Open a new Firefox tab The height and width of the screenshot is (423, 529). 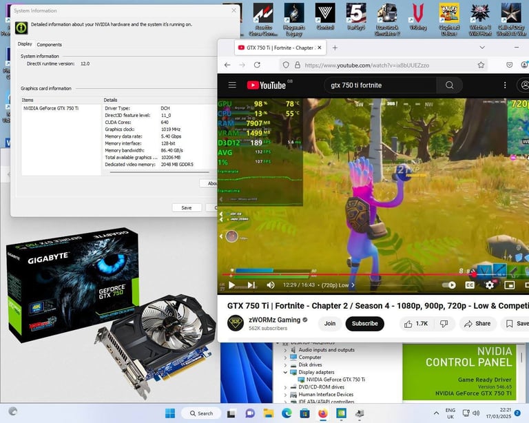(x=335, y=48)
